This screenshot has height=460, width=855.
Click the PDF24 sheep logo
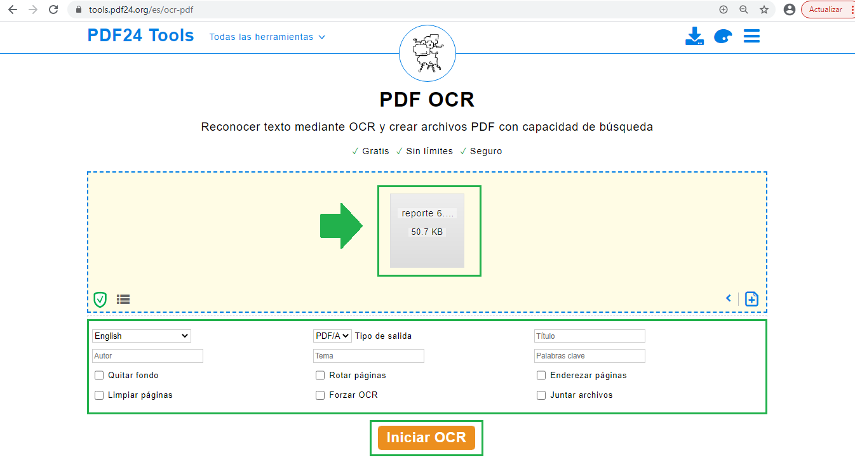pos(427,53)
